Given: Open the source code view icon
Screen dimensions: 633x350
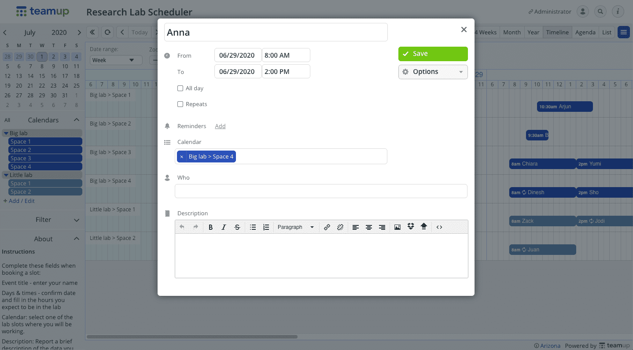Looking at the screenshot, I should tap(439, 227).
